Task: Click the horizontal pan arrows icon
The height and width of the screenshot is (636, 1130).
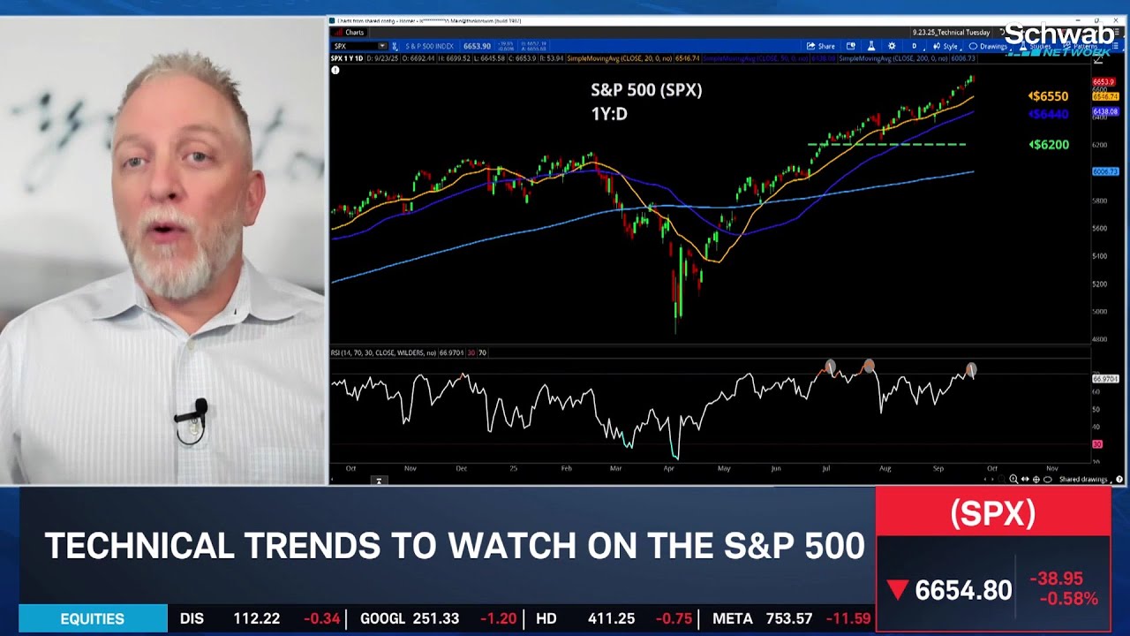Action: click(1025, 479)
